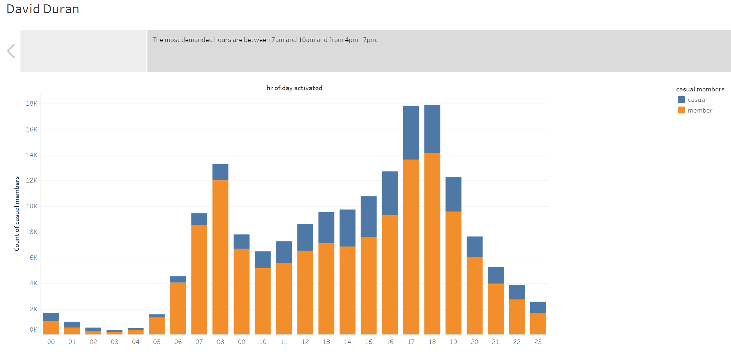The image size is (731, 354).
Task: Click member segment of hour 08 bar
Action: 220,257
